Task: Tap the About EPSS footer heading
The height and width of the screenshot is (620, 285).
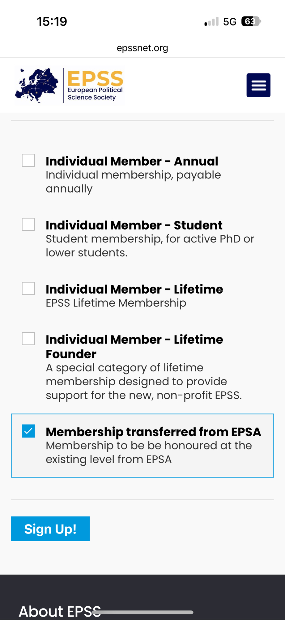Action: pyautogui.click(x=60, y=611)
